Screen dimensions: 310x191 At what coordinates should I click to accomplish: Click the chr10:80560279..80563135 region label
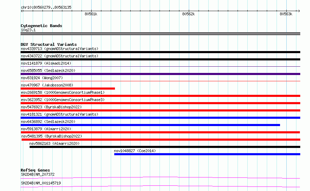[46, 7]
